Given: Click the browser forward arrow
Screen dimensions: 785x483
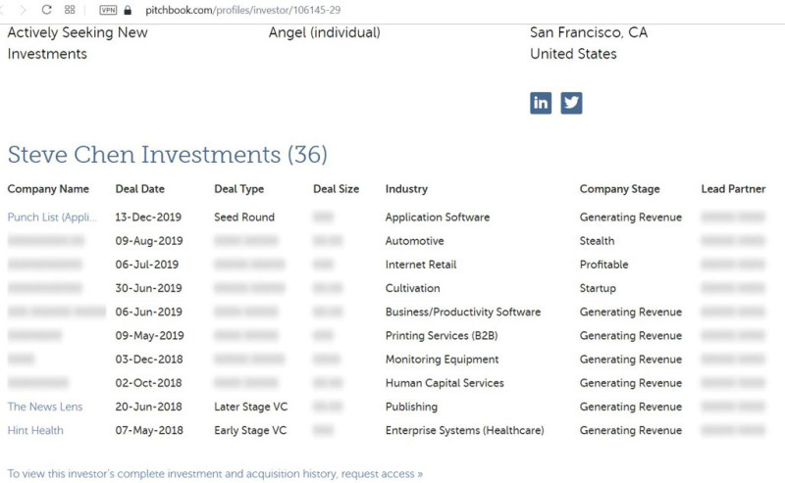Looking at the screenshot, I should click(x=23, y=10).
